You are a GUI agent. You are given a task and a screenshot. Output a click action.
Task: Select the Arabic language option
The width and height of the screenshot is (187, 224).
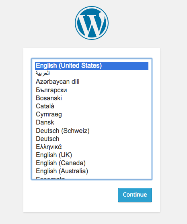click(x=92, y=73)
